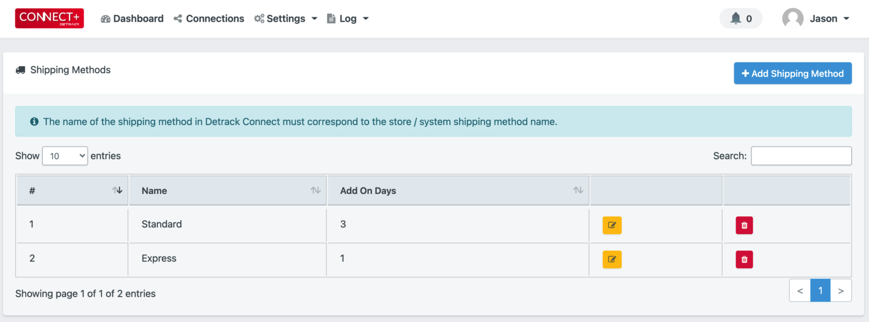The image size is (869, 322).
Task: Sort table by Name column
Action: pyautogui.click(x=228, y=190)
